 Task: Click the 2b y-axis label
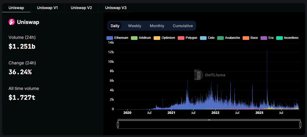tap(112, 100)
